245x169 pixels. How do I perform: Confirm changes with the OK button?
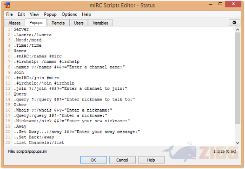click(93, 160)
